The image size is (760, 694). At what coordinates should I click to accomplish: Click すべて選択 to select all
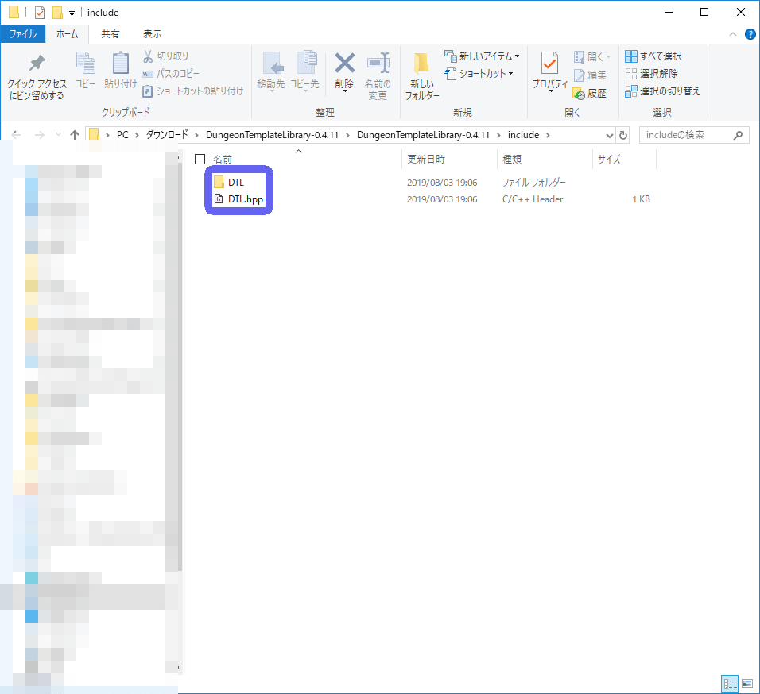(x=653, y=56)
